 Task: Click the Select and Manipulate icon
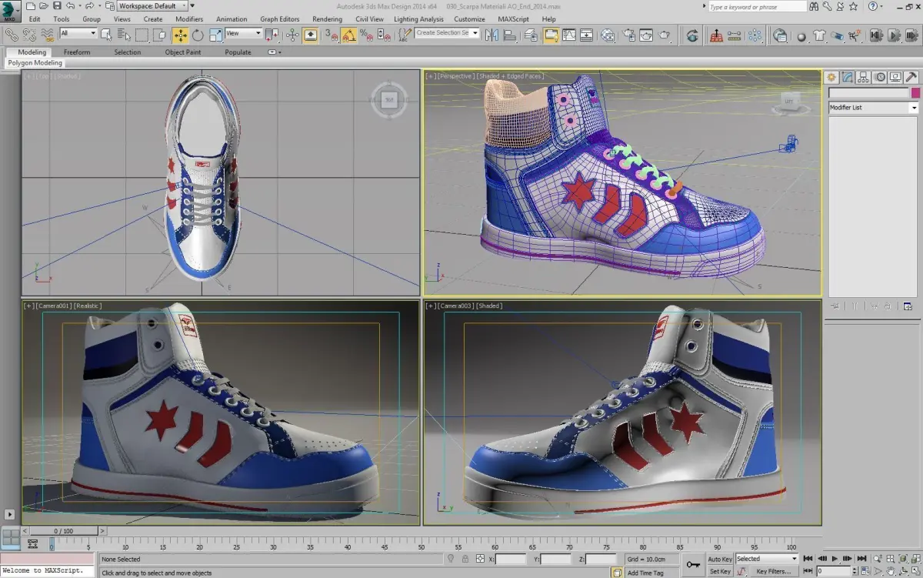click(x=292, y=35)
